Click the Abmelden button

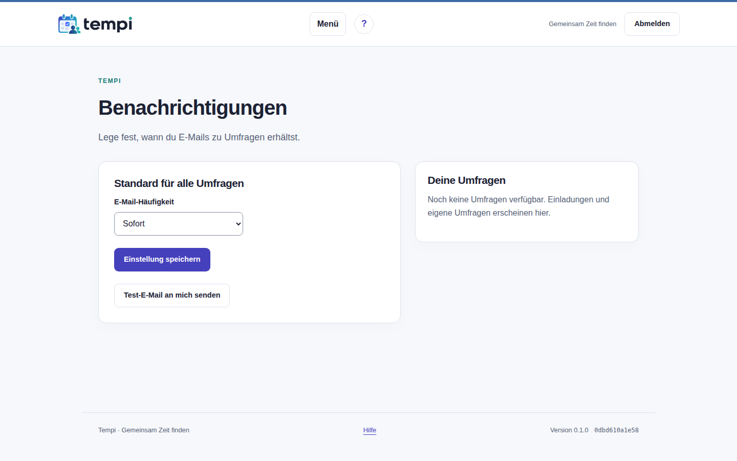coord(652,24)
